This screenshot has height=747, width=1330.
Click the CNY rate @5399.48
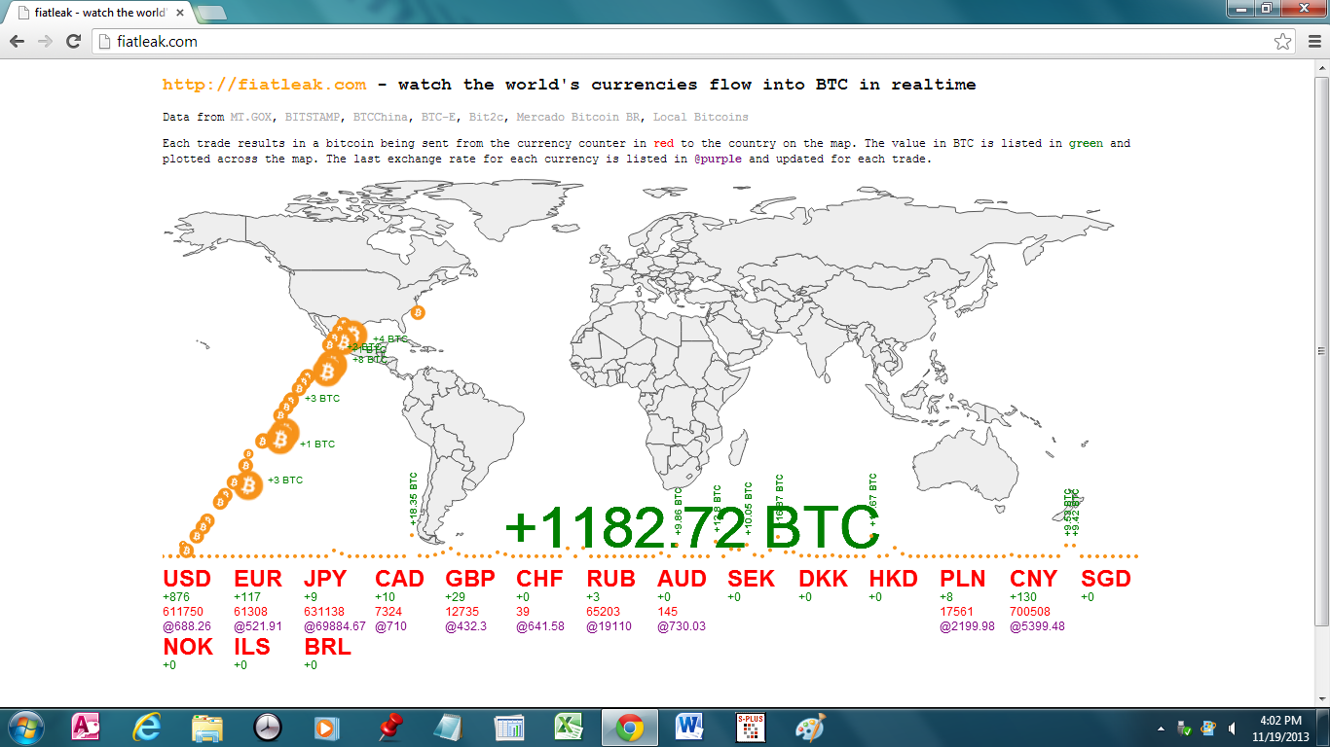(1037, 626)
